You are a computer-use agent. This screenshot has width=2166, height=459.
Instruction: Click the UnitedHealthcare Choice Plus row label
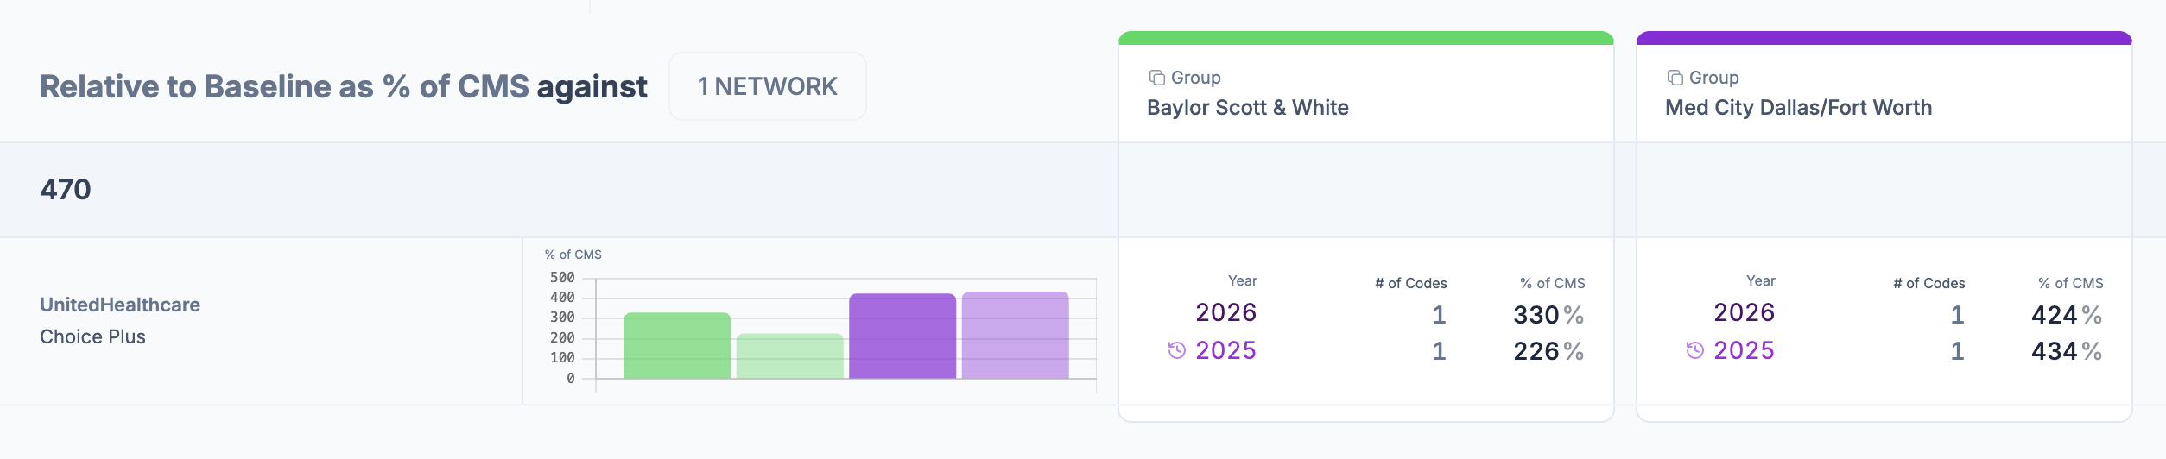tap(120, 320)
